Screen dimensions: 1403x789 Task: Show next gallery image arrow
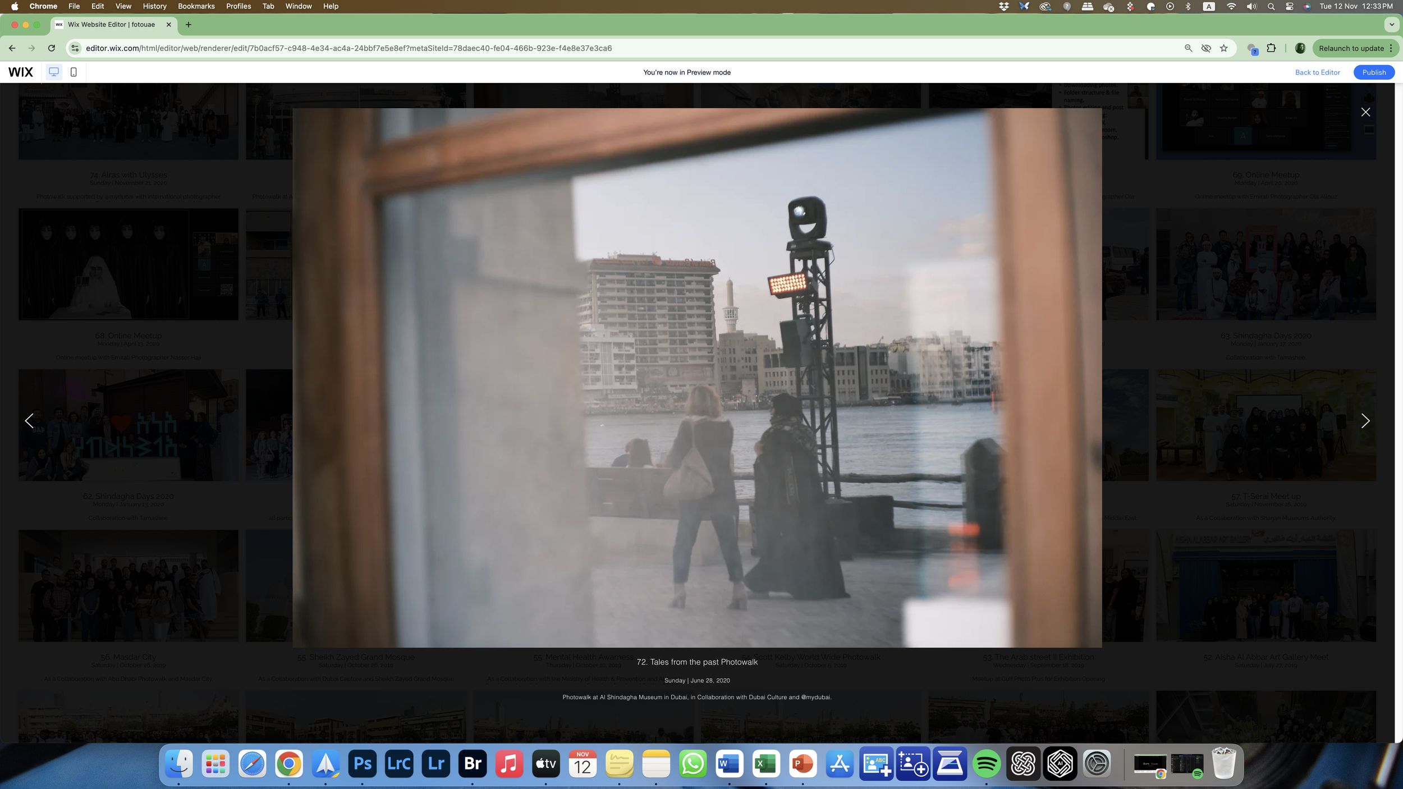1365,421
